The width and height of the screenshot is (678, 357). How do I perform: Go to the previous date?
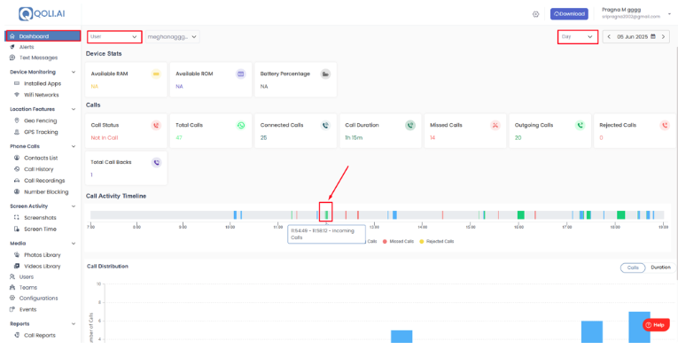pyautogui.click(x=609, y=36)
